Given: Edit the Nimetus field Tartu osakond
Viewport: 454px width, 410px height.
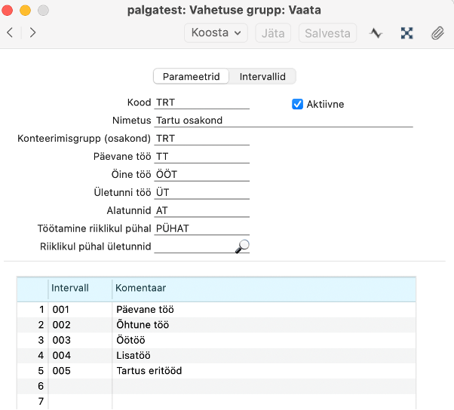Looking at the screenshot, I should pyautogui.click(x=283, y=121).
